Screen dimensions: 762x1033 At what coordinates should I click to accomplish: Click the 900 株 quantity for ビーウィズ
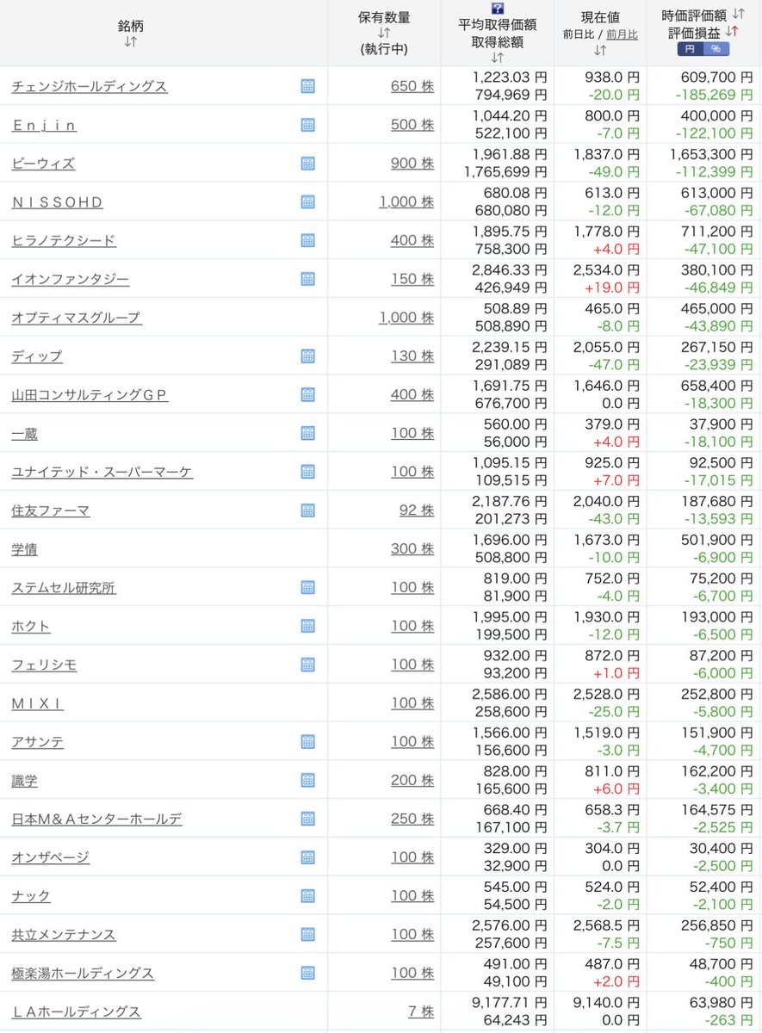click(412, 164)
